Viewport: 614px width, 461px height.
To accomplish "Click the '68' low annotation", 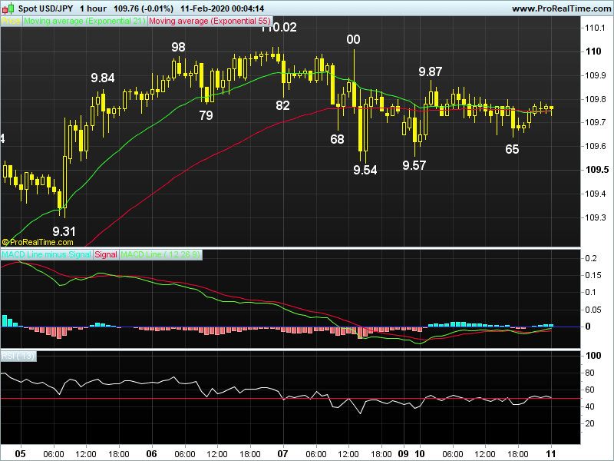I will (x=337, y=139).
